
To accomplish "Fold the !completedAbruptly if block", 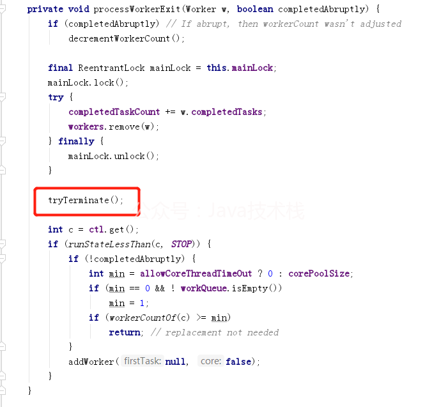I will click(2, 259).
